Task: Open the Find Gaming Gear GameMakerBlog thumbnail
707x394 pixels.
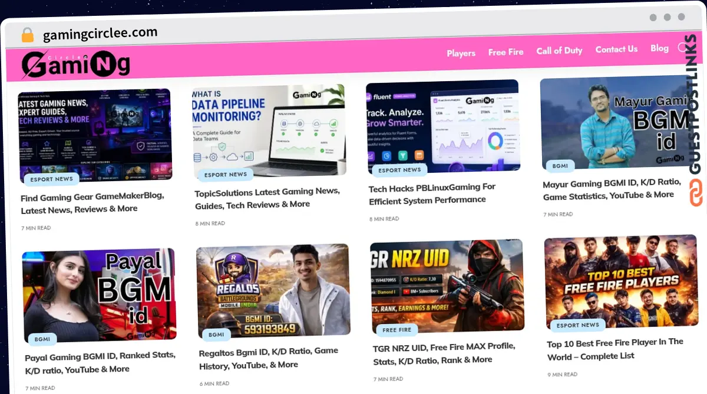Action: coord(95,135)
